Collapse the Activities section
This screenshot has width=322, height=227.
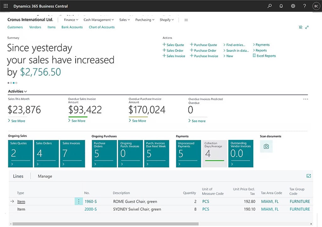coord(18,91)
